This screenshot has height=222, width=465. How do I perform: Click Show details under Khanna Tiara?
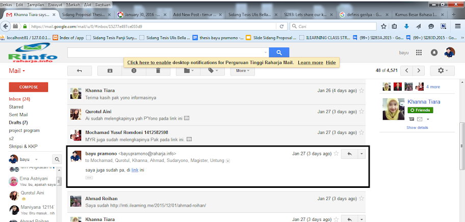(417, 128)
